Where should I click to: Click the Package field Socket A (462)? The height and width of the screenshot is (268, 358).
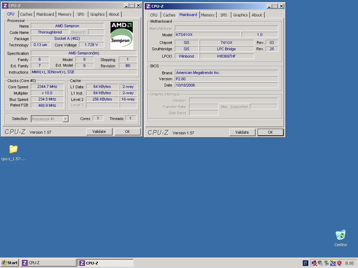click(67, 38)
